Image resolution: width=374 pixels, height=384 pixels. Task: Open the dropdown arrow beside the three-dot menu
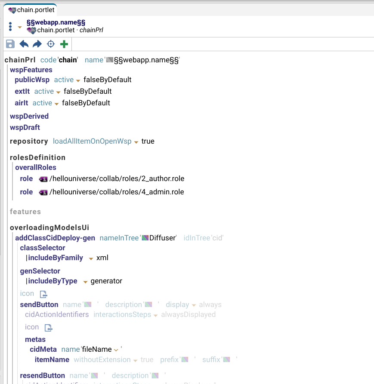[x=20, y=27]
